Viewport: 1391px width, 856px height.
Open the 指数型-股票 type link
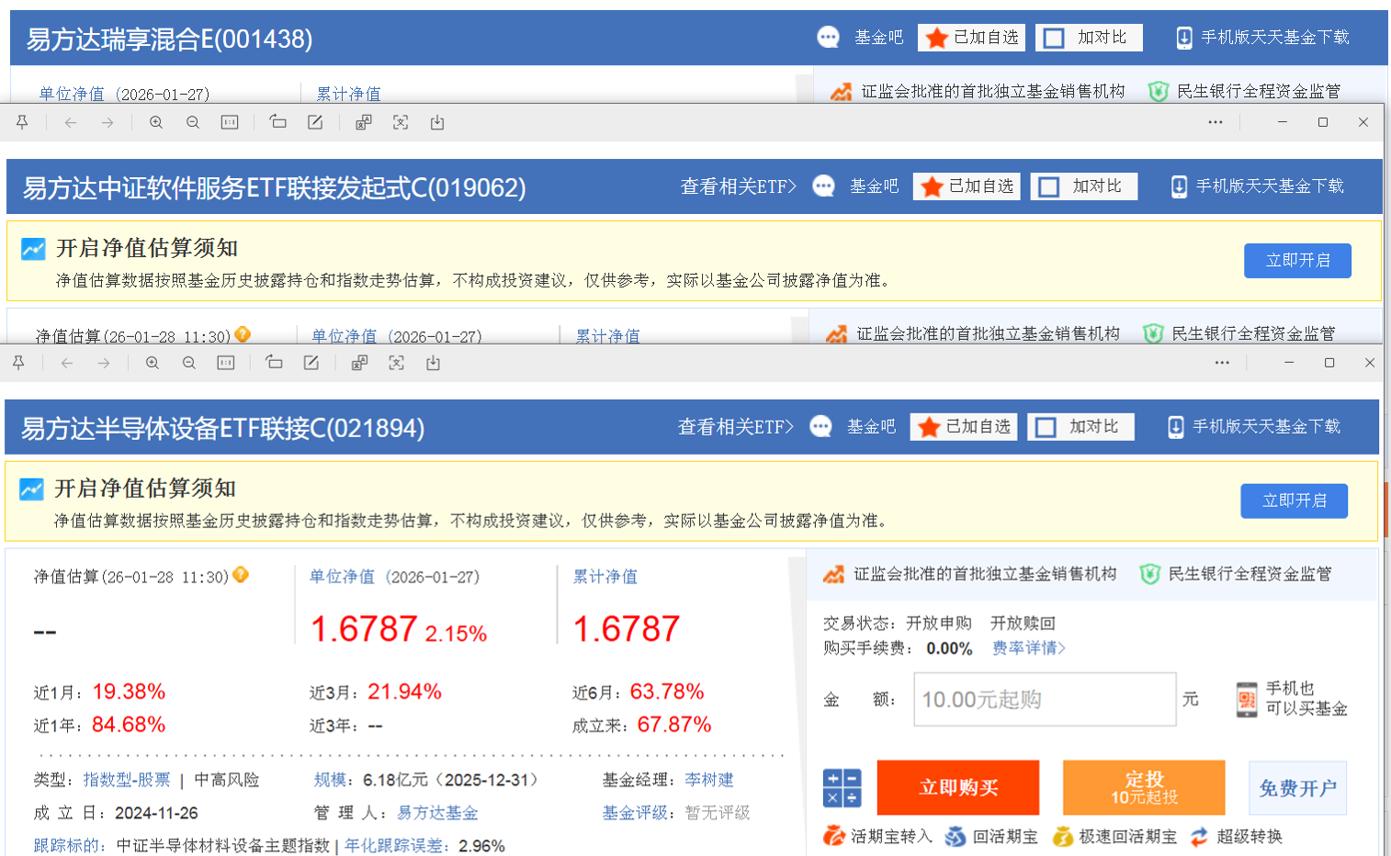click(x=127, y=780)
